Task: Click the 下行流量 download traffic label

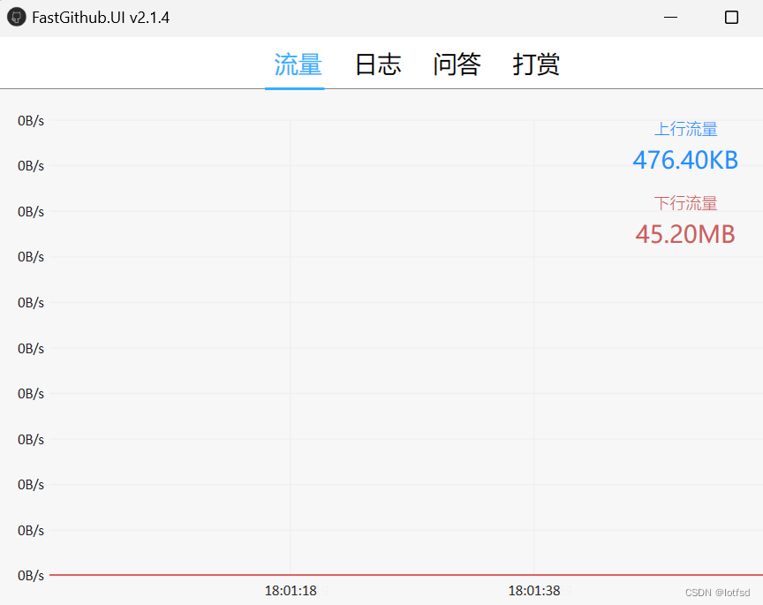Action: pos(686,203)
